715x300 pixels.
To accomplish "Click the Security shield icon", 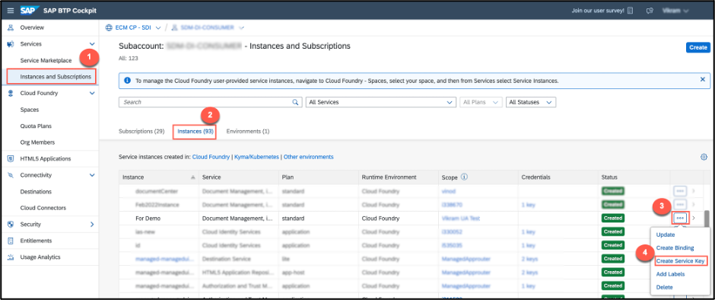I will click(x=11, y=224).
